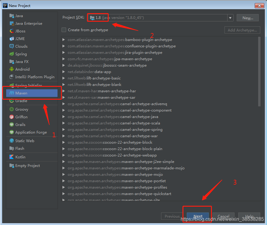Select camel-archetype-scala row
This screenshot has width=267, height=225.
[x=161, y=123]
